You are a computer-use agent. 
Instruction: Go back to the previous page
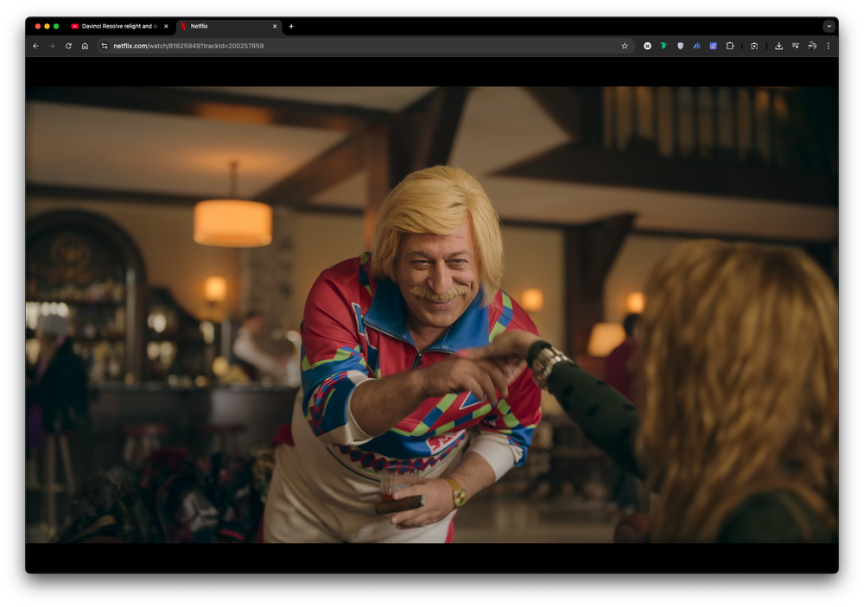pos(35,47)
